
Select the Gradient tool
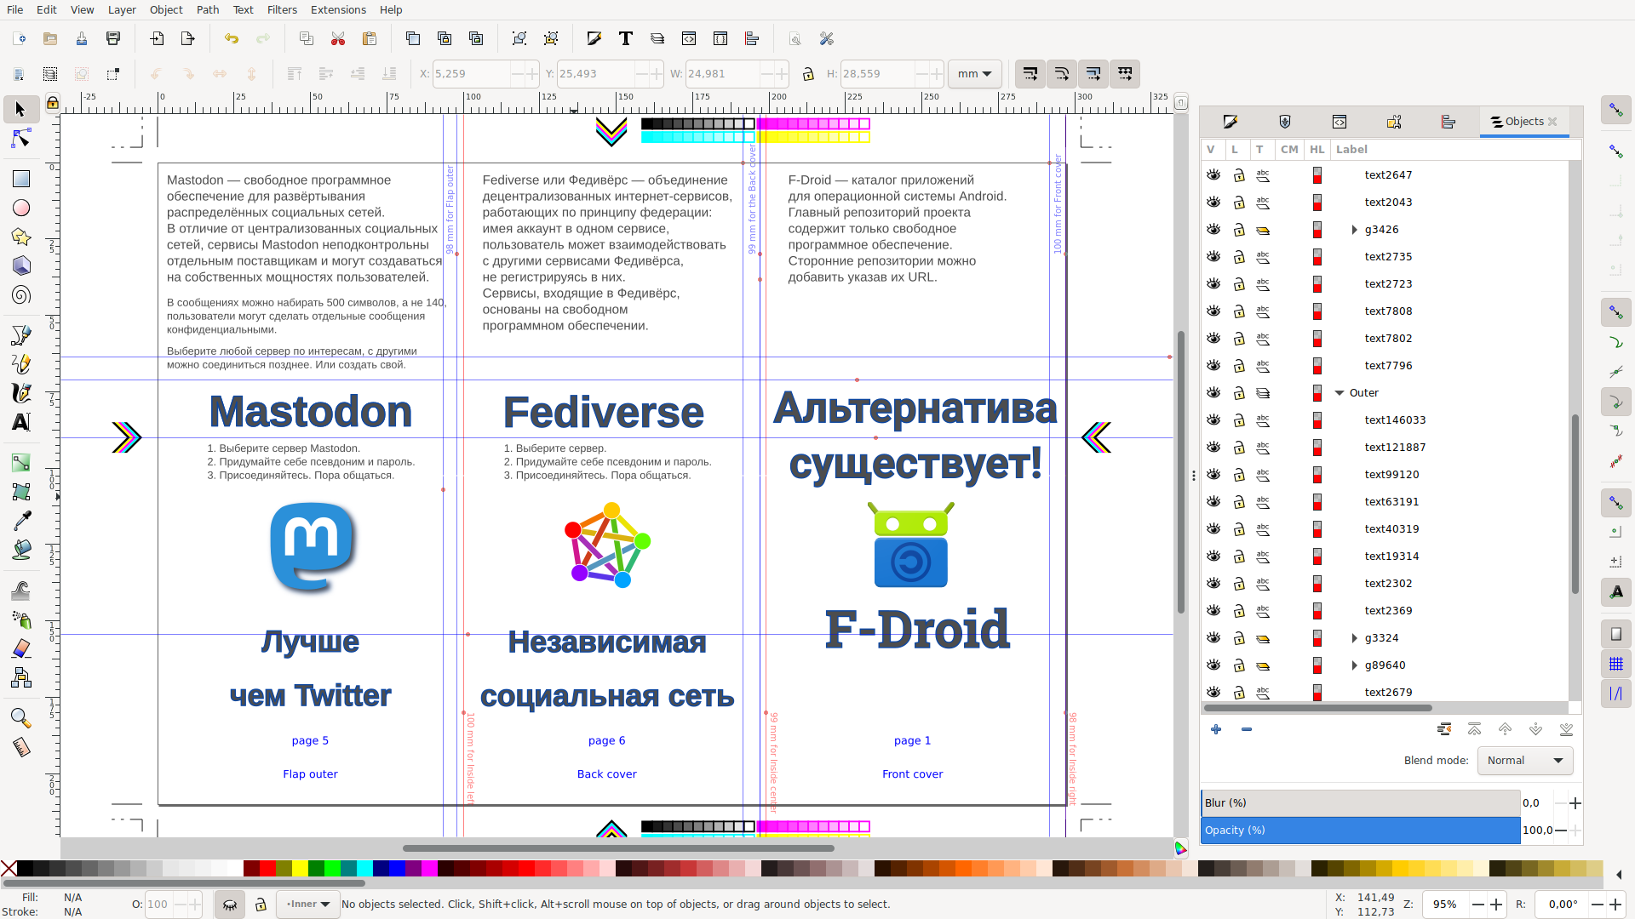click(20, 463)
